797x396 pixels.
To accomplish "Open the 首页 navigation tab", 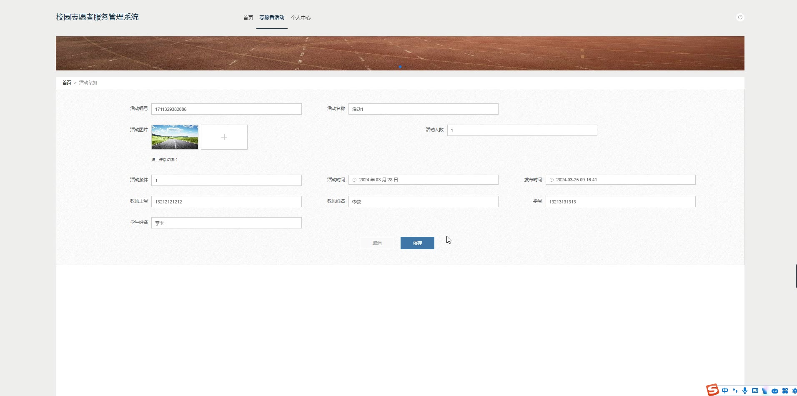I will click(x=248, y=18).
